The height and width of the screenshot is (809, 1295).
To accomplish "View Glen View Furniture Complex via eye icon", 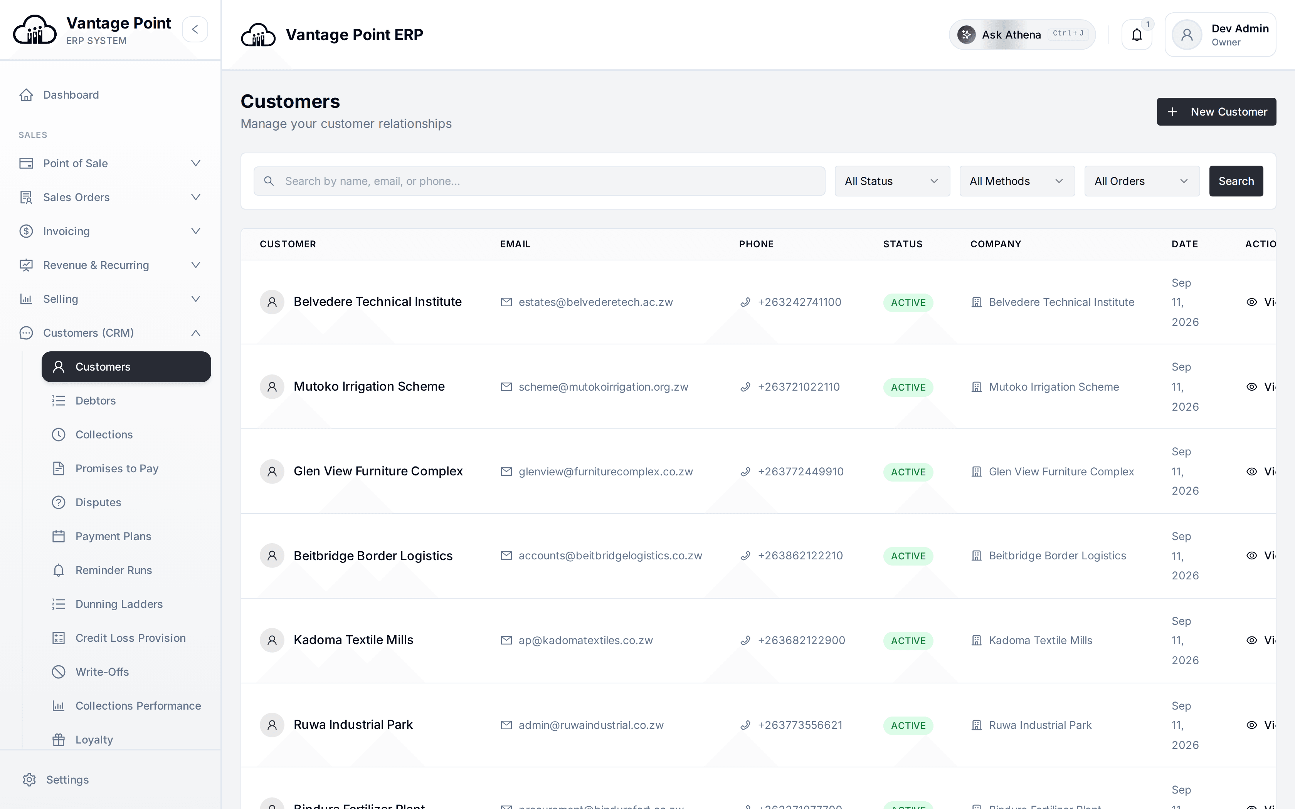I will click(1252, 472).
